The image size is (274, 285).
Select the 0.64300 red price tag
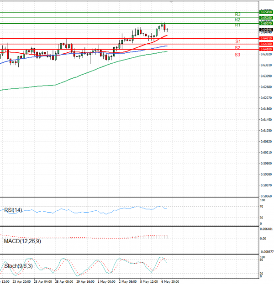(266, 44)
